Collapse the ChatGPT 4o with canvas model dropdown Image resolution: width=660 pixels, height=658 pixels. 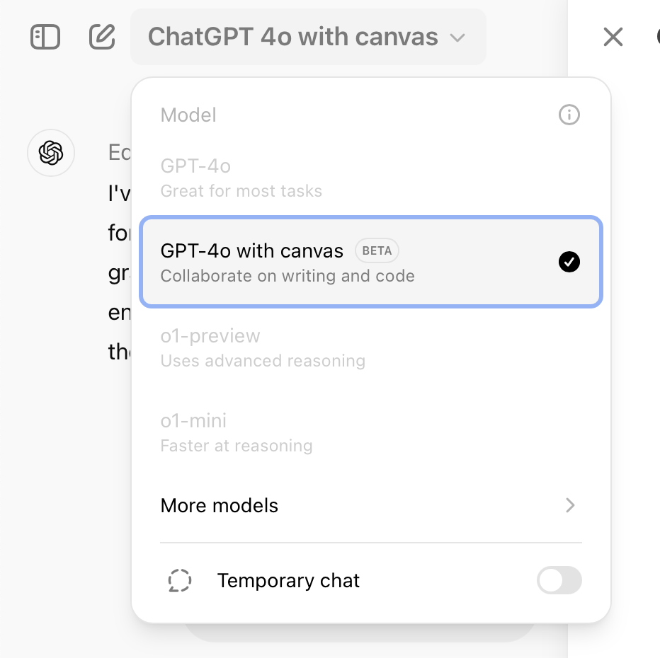(x=308, y=37)
